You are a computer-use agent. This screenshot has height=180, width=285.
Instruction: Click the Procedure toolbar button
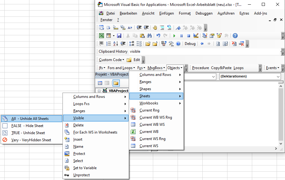201,68
